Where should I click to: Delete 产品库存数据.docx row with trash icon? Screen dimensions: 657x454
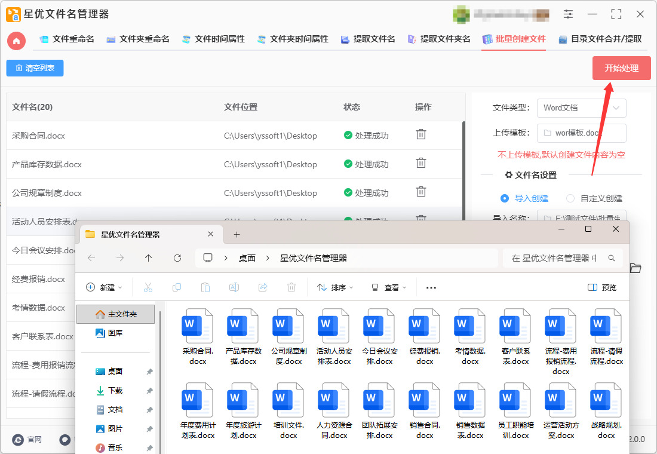coord(420,163)
